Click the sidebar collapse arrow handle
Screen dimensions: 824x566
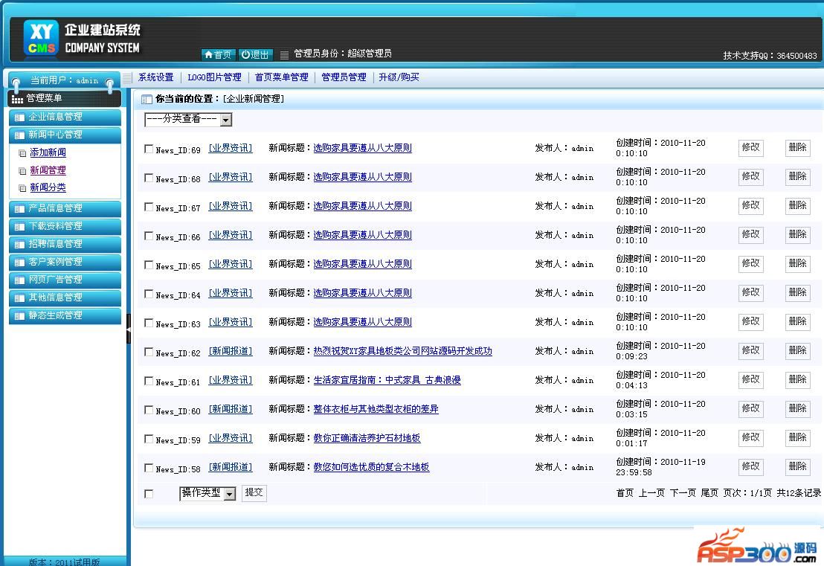pos(128,328)
